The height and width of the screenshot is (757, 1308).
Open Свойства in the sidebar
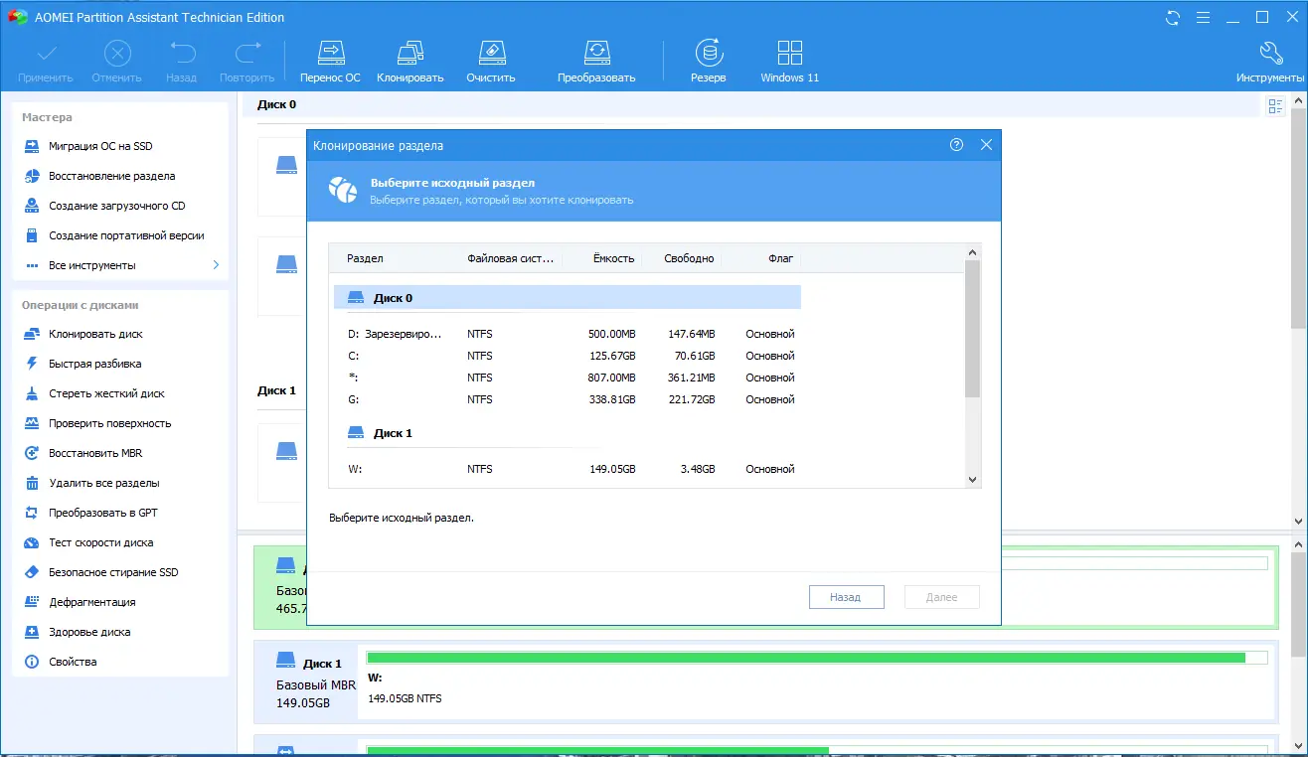click(x=73, y=662)
